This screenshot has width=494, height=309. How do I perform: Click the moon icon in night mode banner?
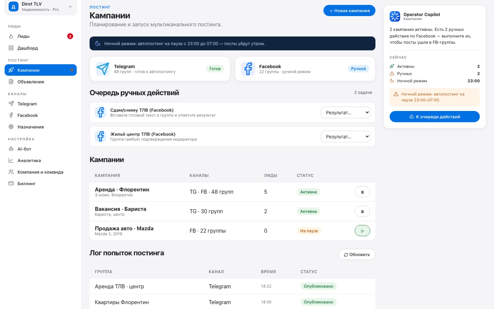click(98, 44)
